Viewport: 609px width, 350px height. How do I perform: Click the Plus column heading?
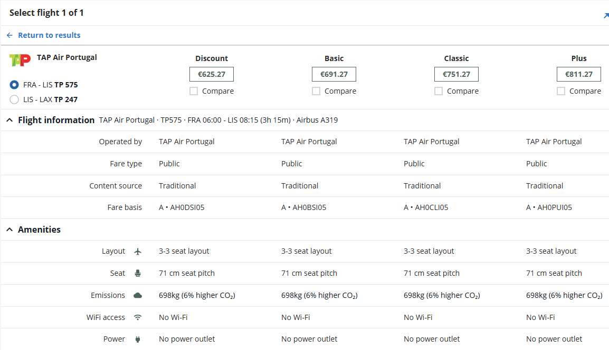579,58
